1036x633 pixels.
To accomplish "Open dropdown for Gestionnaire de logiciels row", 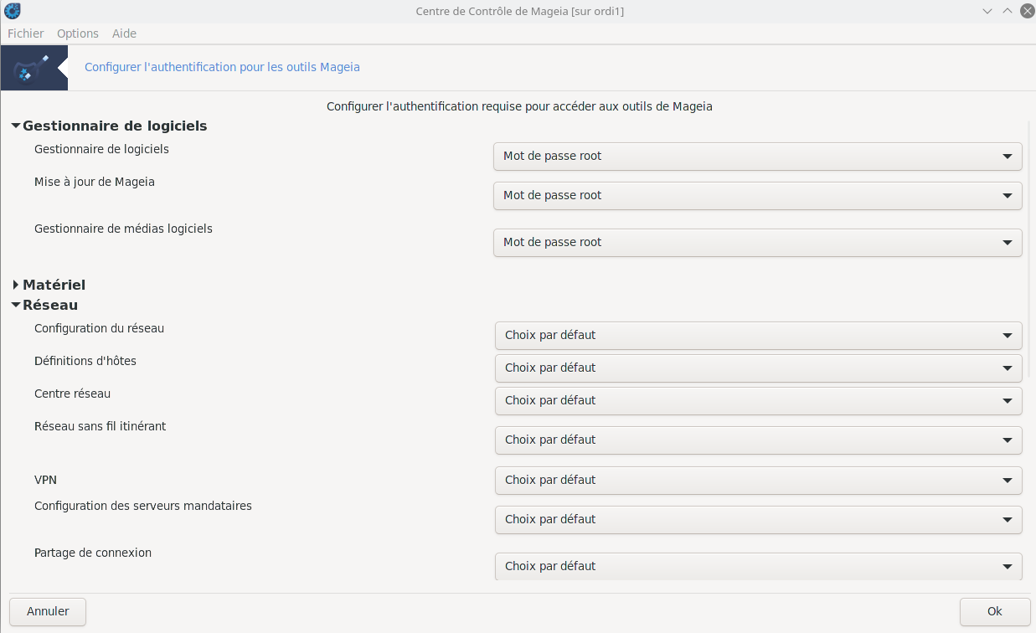I will (758, 156).
